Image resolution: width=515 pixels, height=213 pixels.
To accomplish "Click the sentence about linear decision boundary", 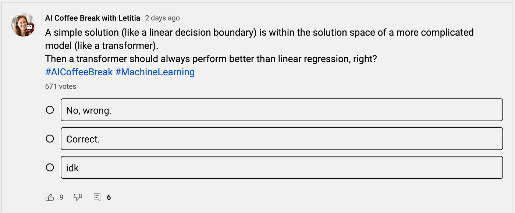I will point(259,39).
